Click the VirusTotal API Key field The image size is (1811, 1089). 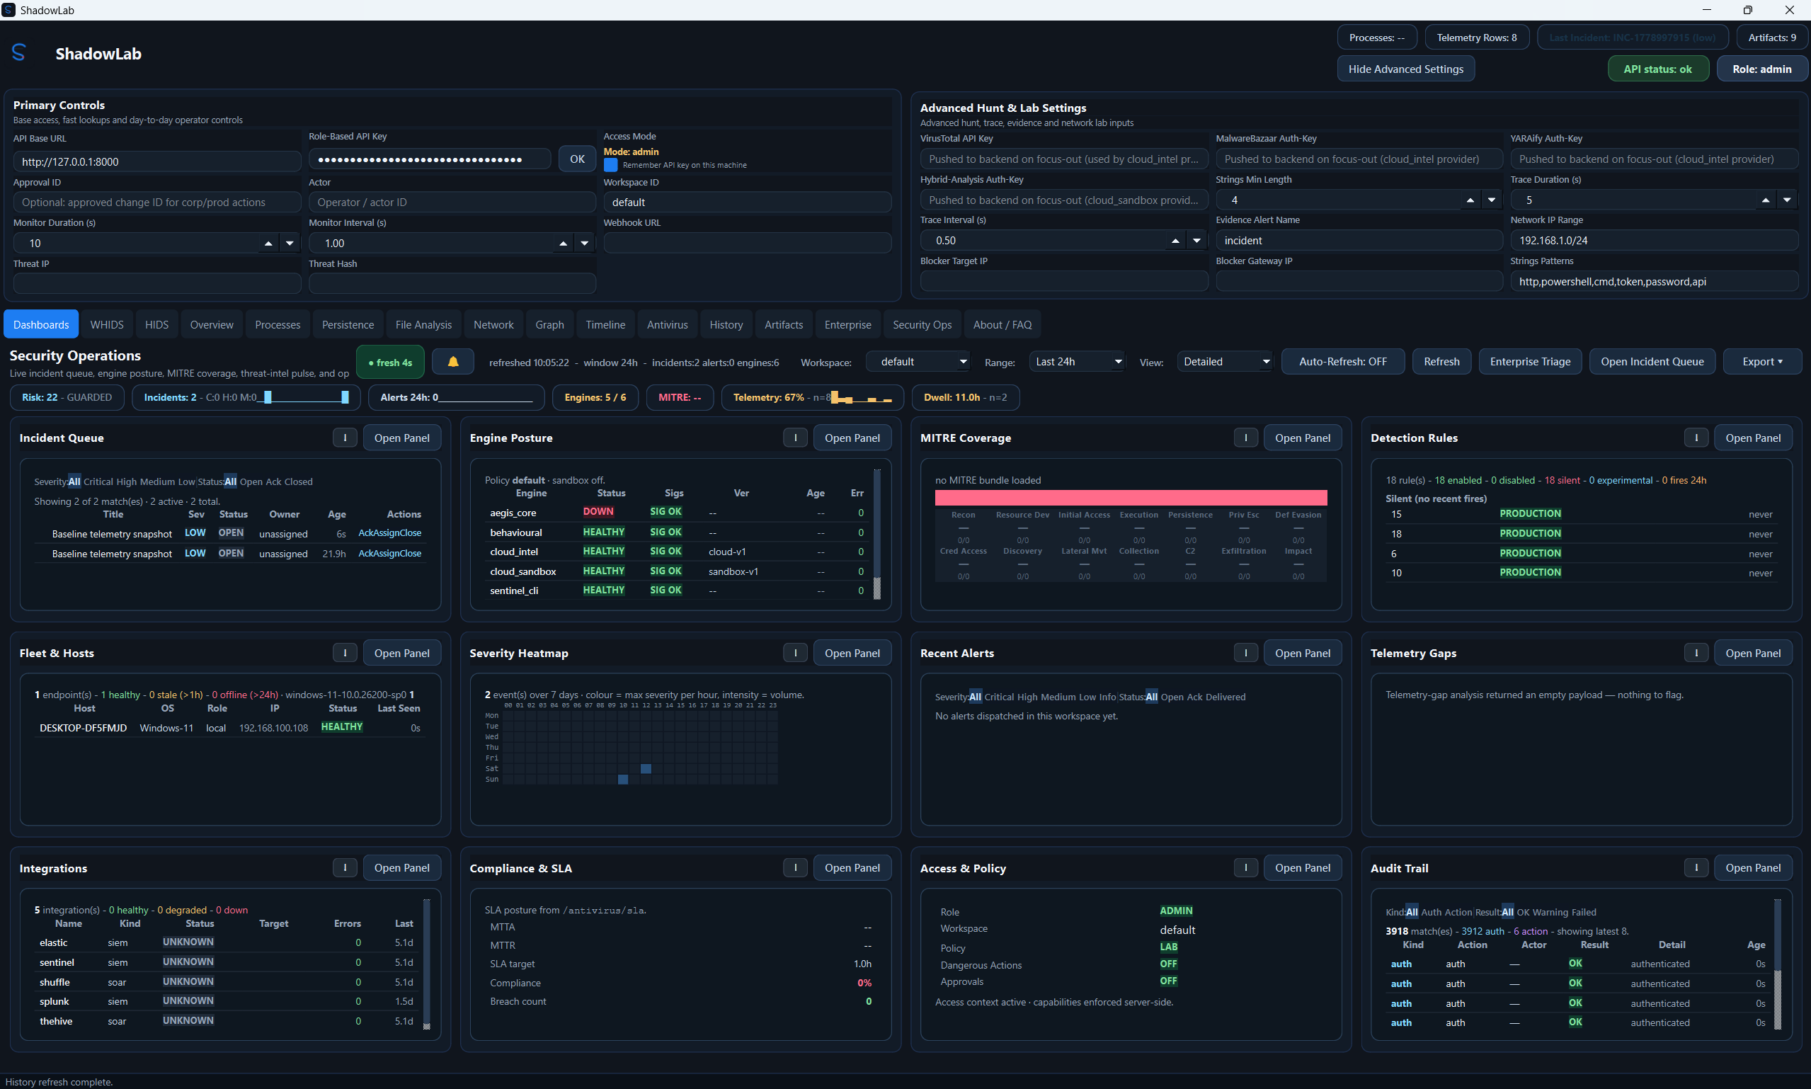(1063, 159)
